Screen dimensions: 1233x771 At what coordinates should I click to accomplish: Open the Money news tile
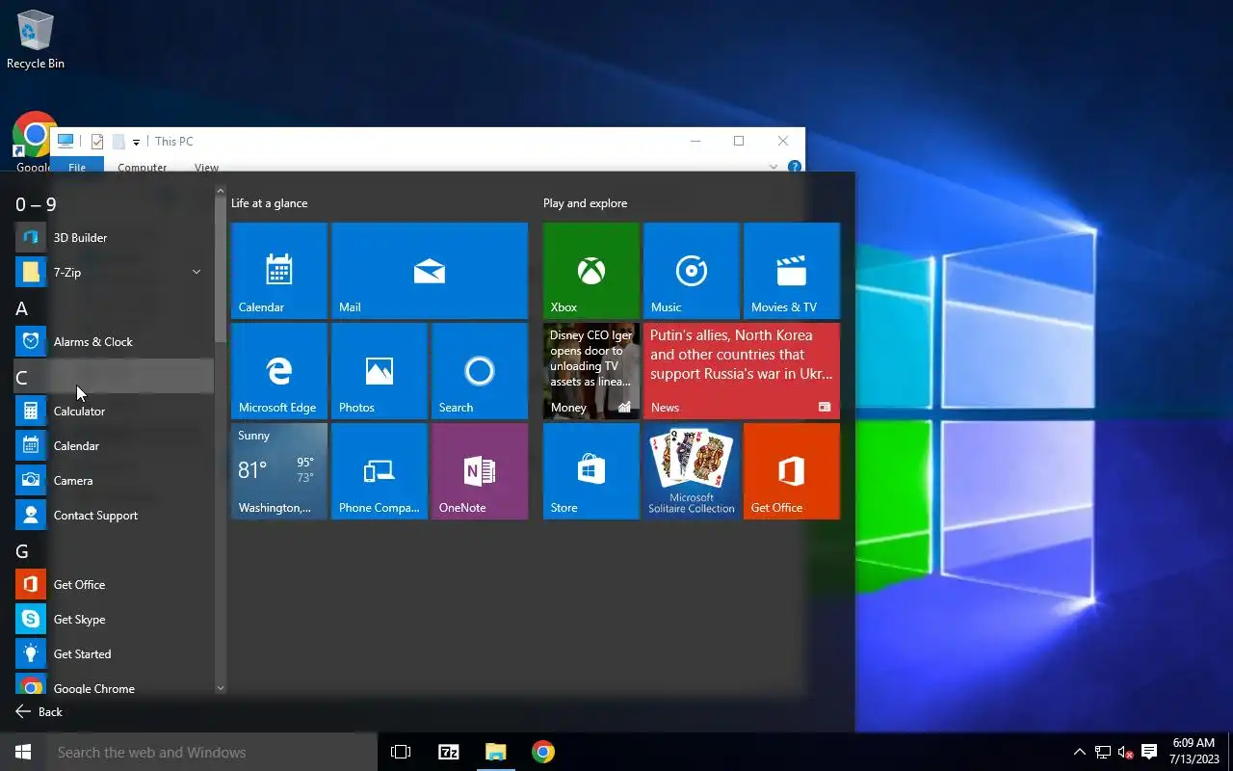(x=591, y=371)
